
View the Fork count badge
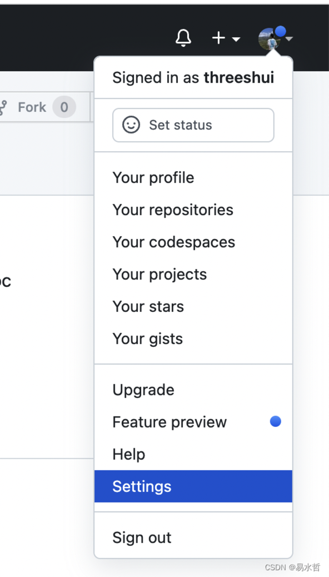pyautogui.click(x=64, y=107)
